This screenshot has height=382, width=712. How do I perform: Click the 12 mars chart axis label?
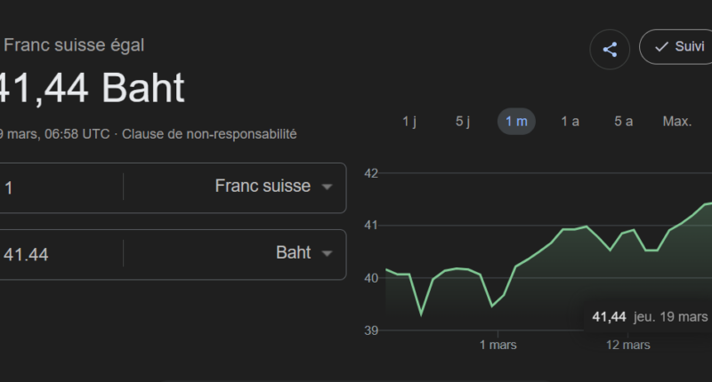628,345
